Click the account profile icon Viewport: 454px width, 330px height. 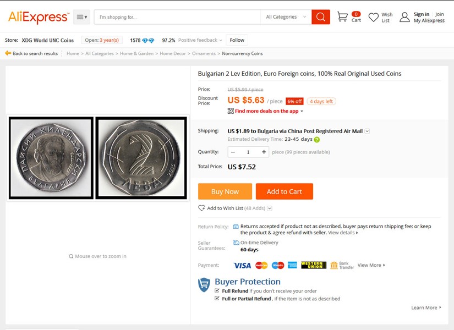pyautogui.click(x=404, y=18)
